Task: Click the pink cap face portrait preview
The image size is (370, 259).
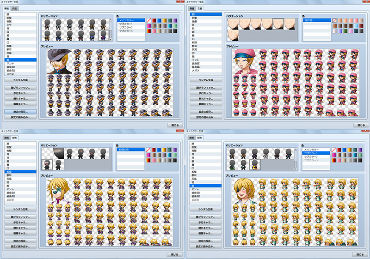Action: pyautogui.click(x=245, y=61)
